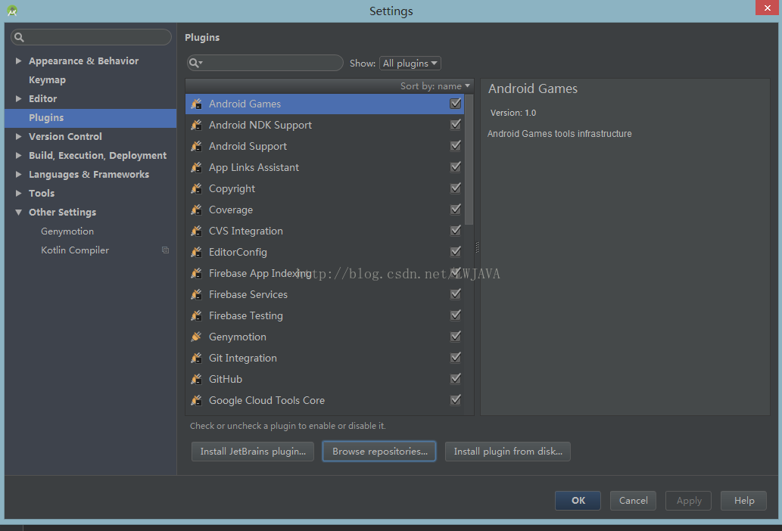The height and width of the screenshot is (531, 782).
Task: Confirm with the OK button
Action: click(x=578, y=501)
